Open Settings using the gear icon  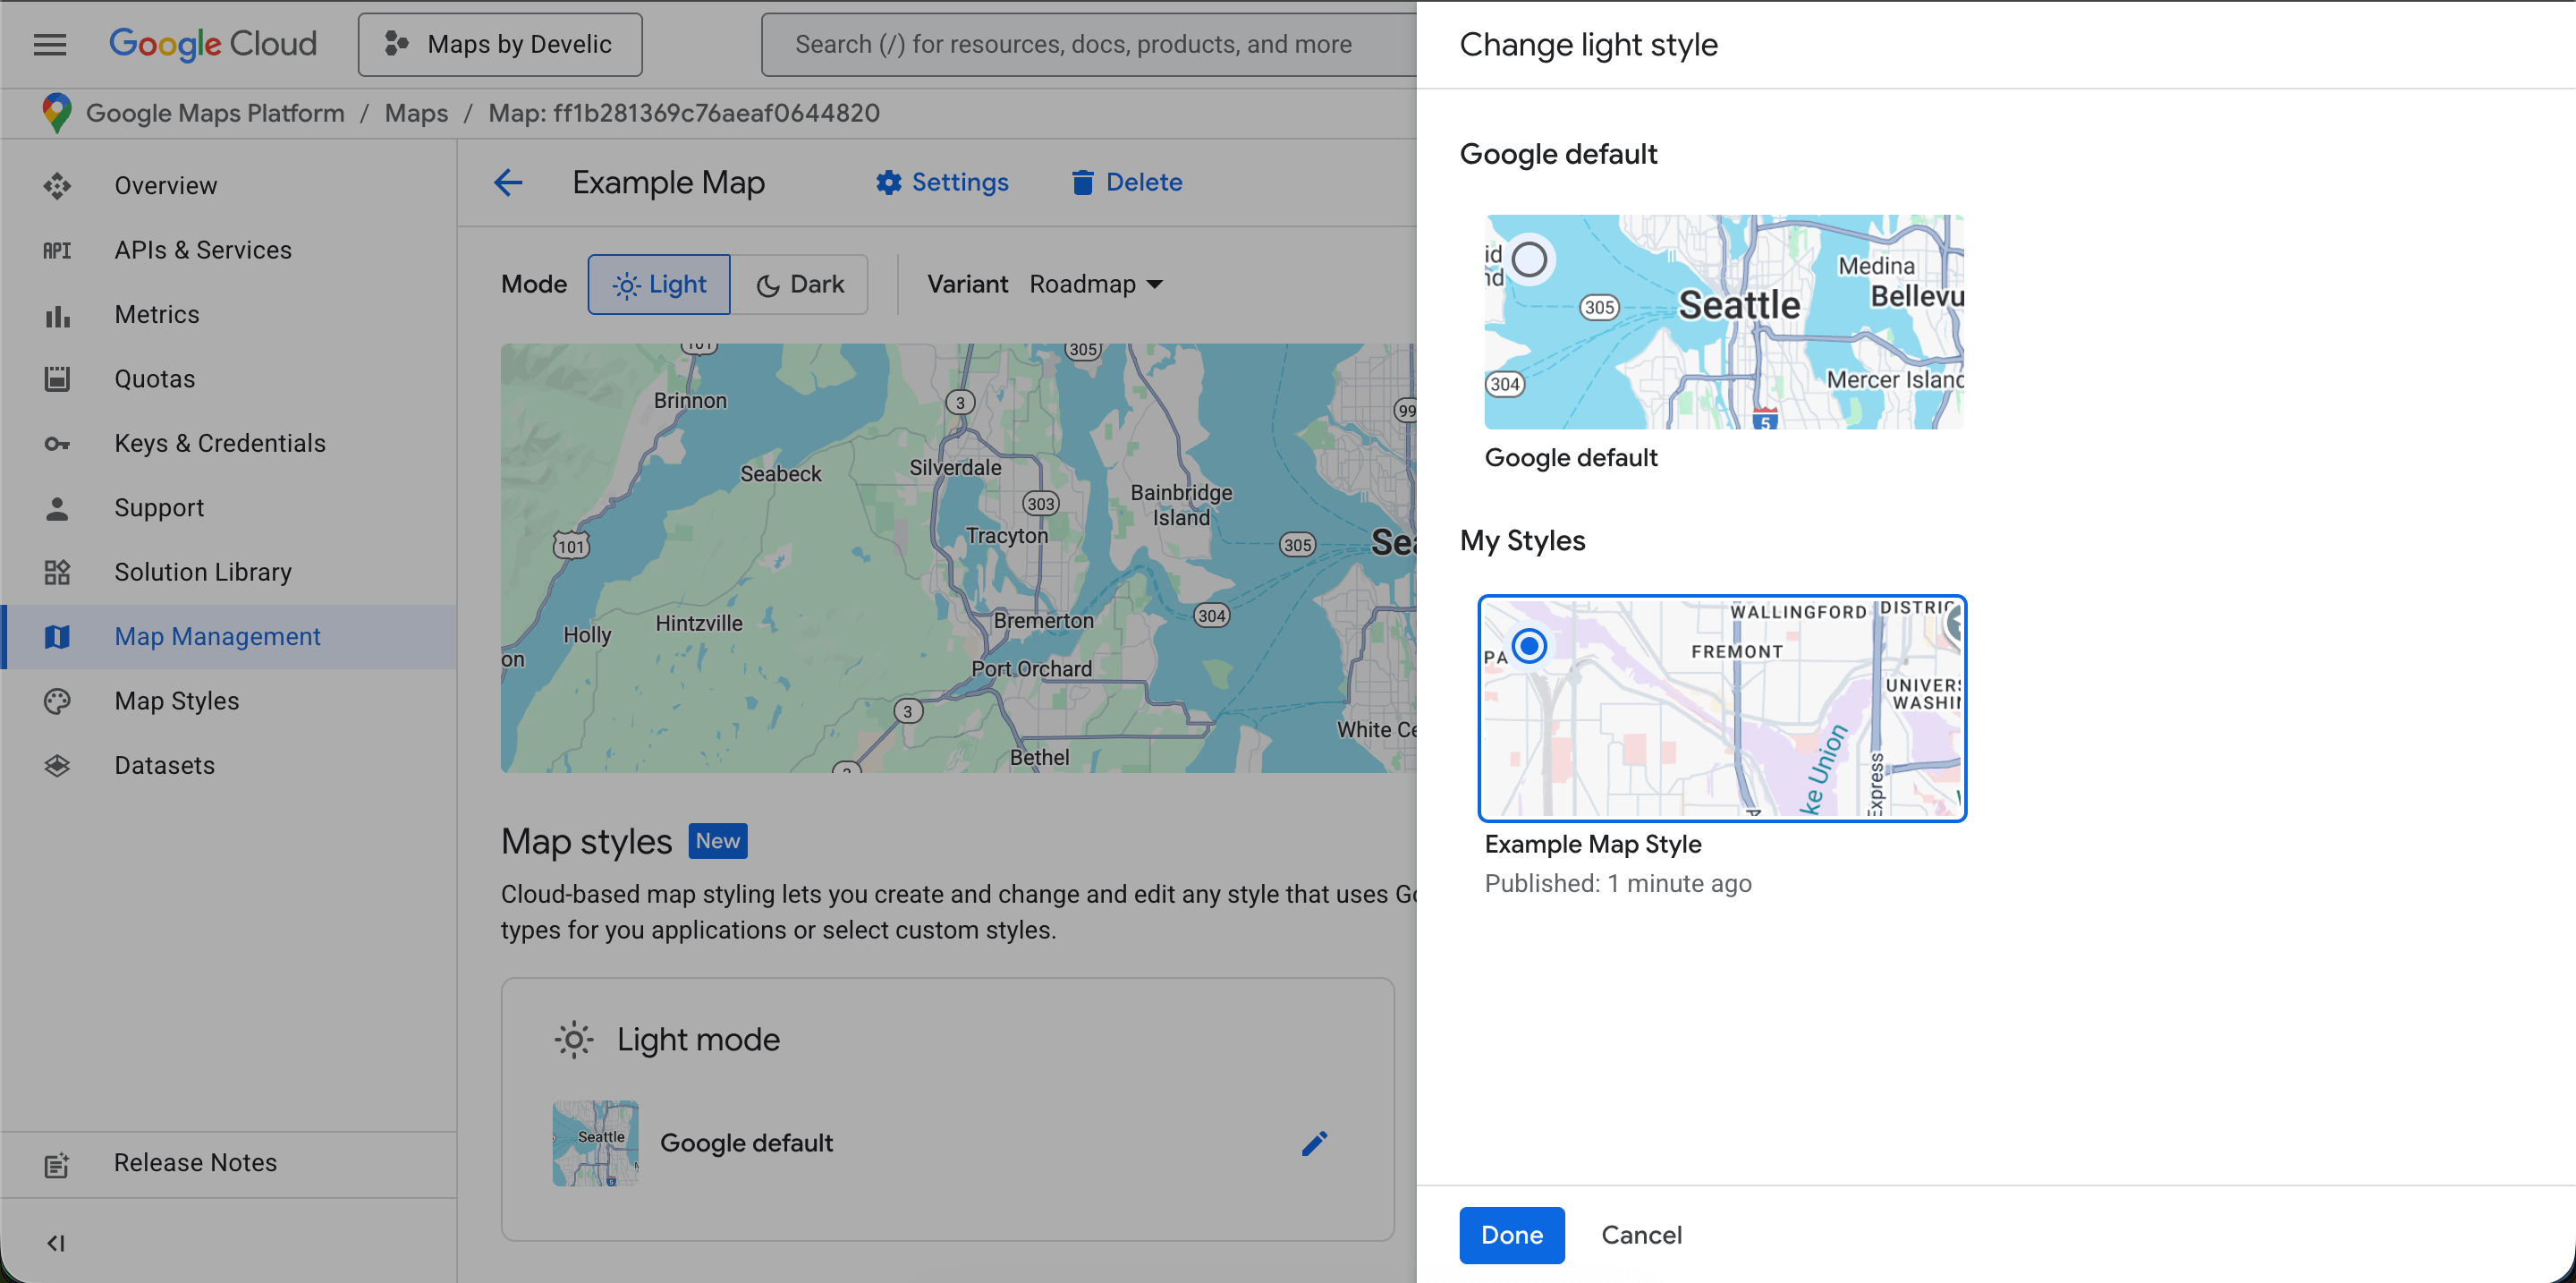pos(888,182)
